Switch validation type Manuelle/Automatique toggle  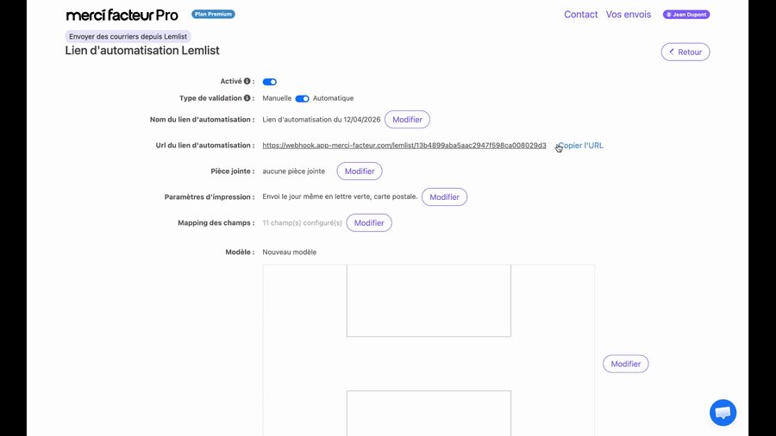[x=303, y=98]
